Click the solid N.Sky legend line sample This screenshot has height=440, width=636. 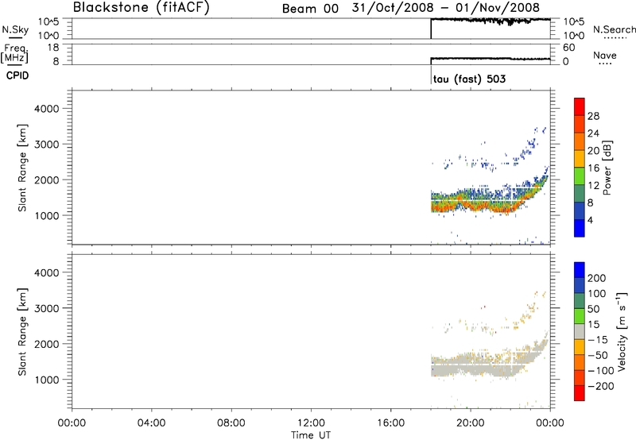click(15, 37)
